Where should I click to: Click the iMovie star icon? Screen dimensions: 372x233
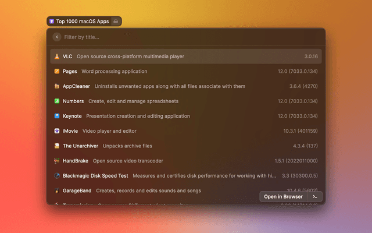(x=57, y=131)
